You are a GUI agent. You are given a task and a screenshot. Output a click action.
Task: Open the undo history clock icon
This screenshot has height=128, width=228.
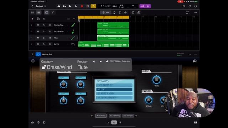click(184, 6)
